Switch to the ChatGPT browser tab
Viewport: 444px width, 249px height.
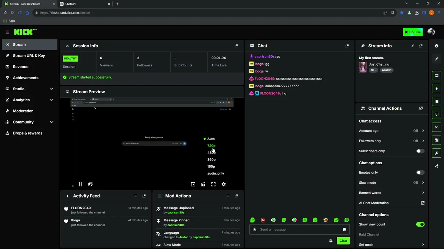[x=85, y=4]
